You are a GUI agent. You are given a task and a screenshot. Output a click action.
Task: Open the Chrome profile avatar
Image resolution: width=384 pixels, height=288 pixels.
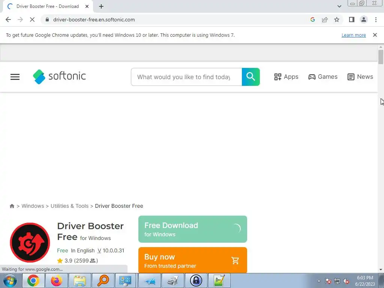pos(364,19)
